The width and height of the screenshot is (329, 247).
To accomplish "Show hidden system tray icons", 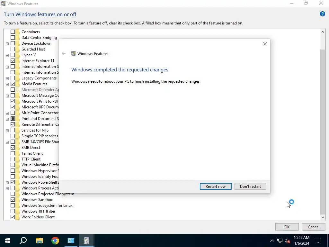I will point(272,241).
